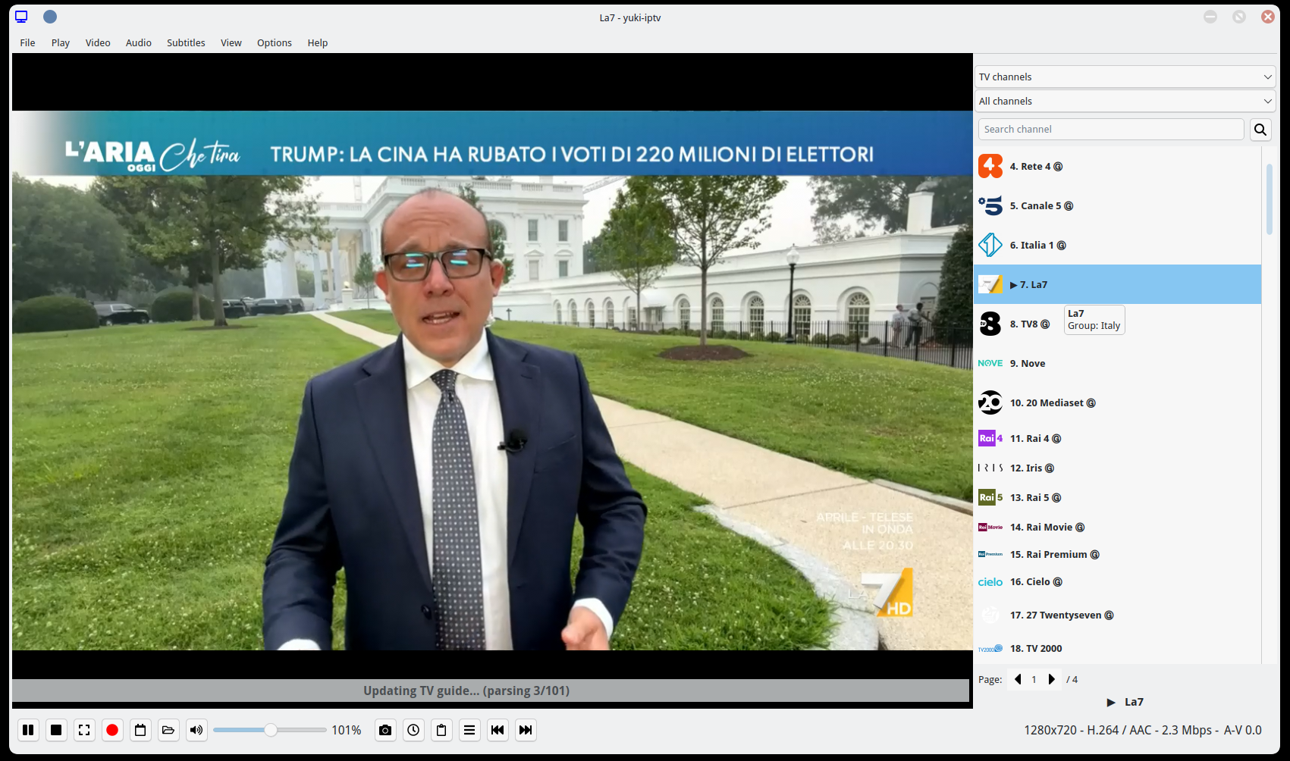This screenshot has height=761, width=1290.
Task: Start recording with the red record button
Action: coord(112,730)
